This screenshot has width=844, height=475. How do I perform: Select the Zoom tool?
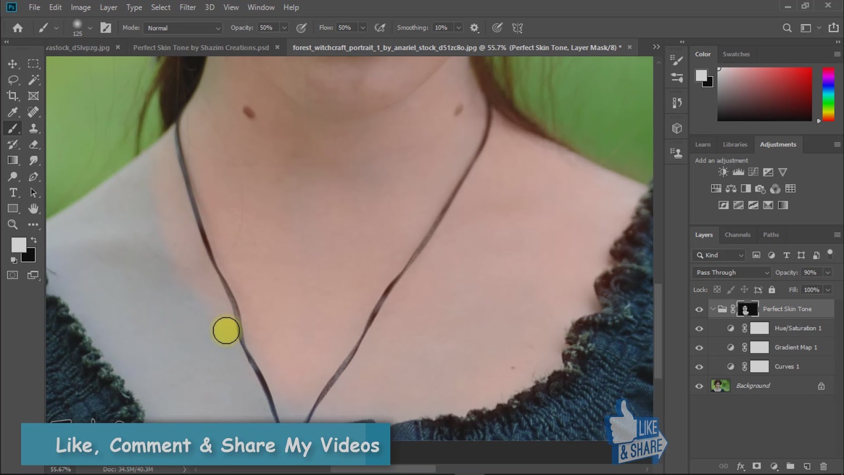(x=13, y=224)
